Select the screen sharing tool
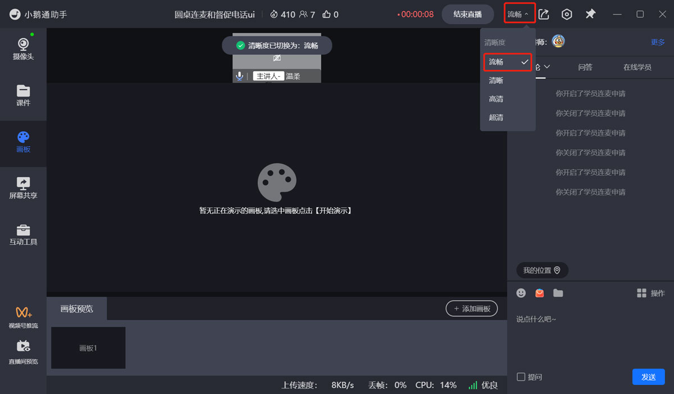This screenshot has width=674, height=394. pyautogui.click(x=23, y=188)
